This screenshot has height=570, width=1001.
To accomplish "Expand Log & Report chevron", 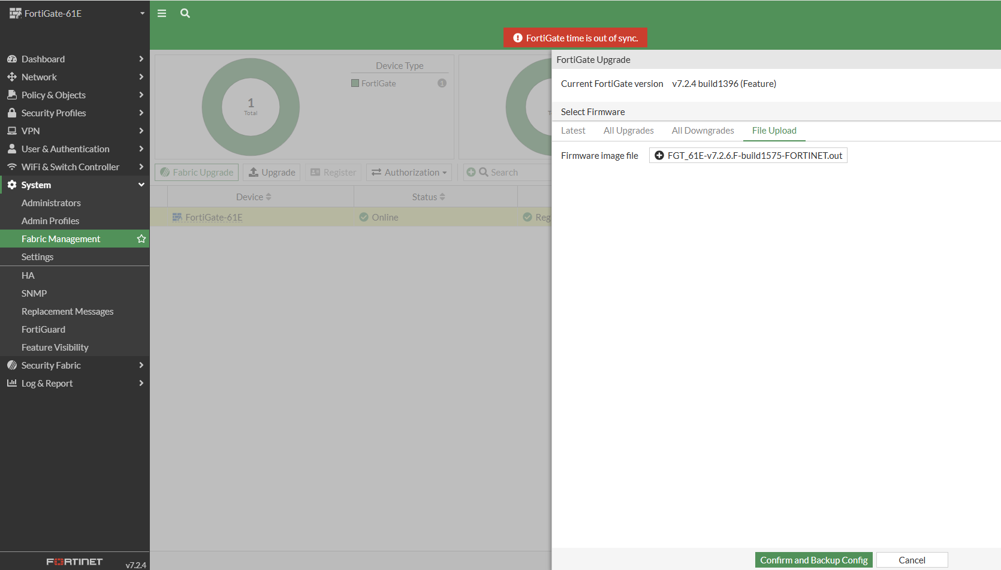I will 141,383.
